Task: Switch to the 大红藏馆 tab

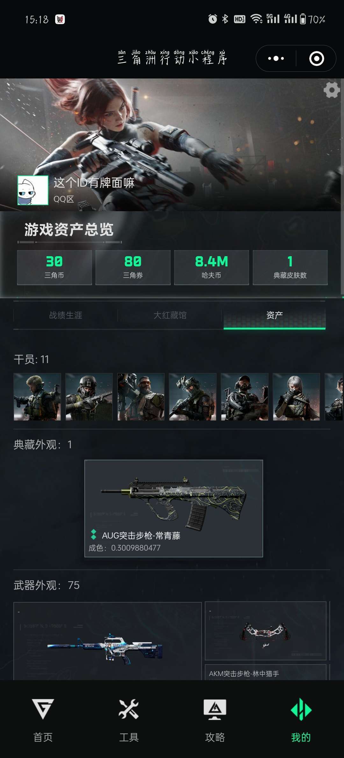Action: tap(170, 315)
